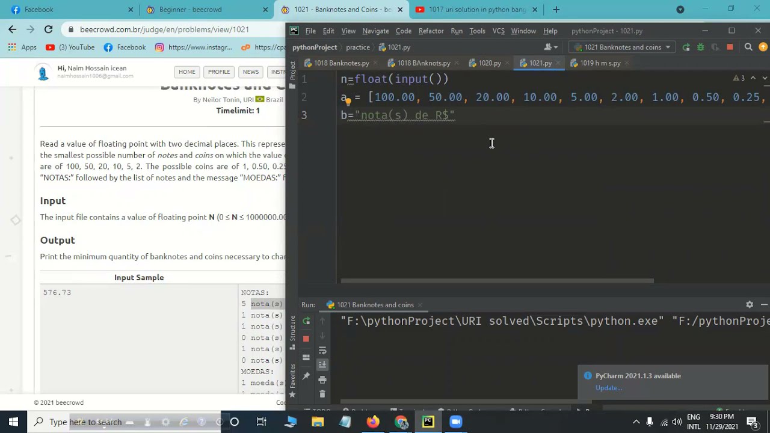Switch to the 1019 h m s.py editor tab

tap(600, 63)
